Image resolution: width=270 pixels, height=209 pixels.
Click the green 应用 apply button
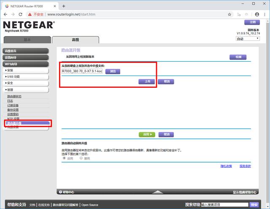pyautogui.click(x=147, y=134)
